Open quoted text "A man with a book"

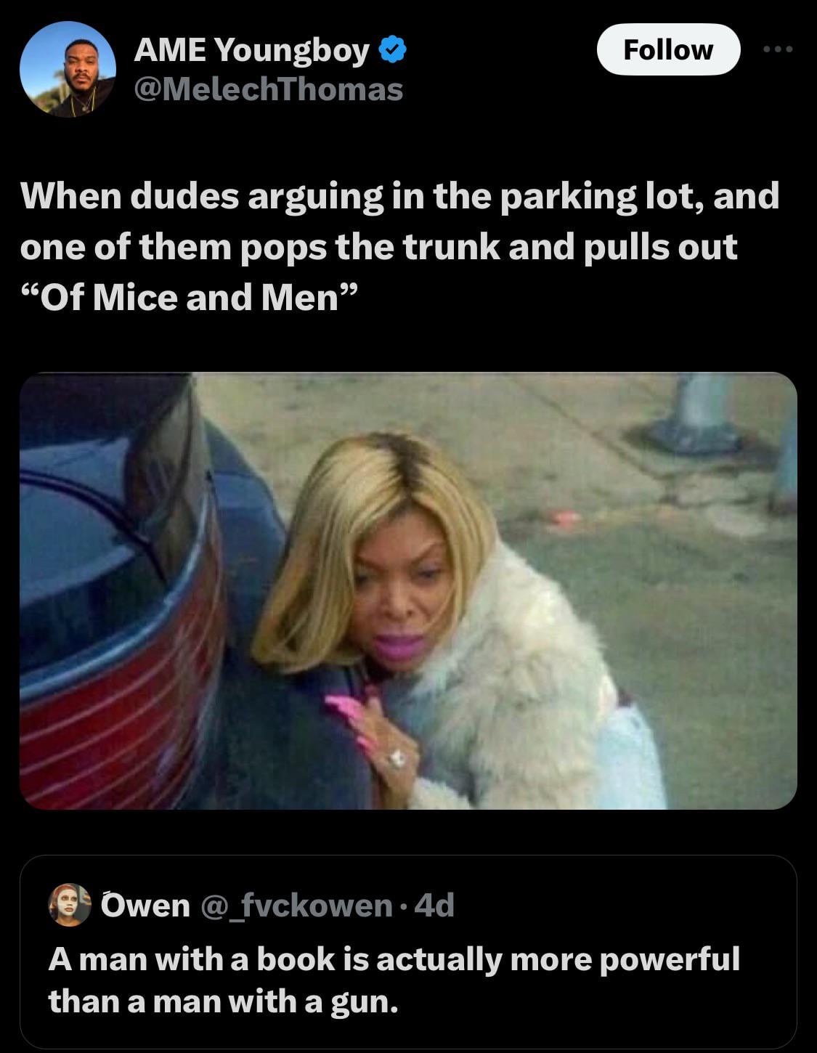point(394,959)
